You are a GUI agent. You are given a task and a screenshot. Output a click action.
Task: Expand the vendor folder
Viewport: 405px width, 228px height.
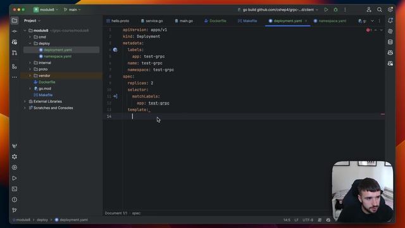(30, 76)
